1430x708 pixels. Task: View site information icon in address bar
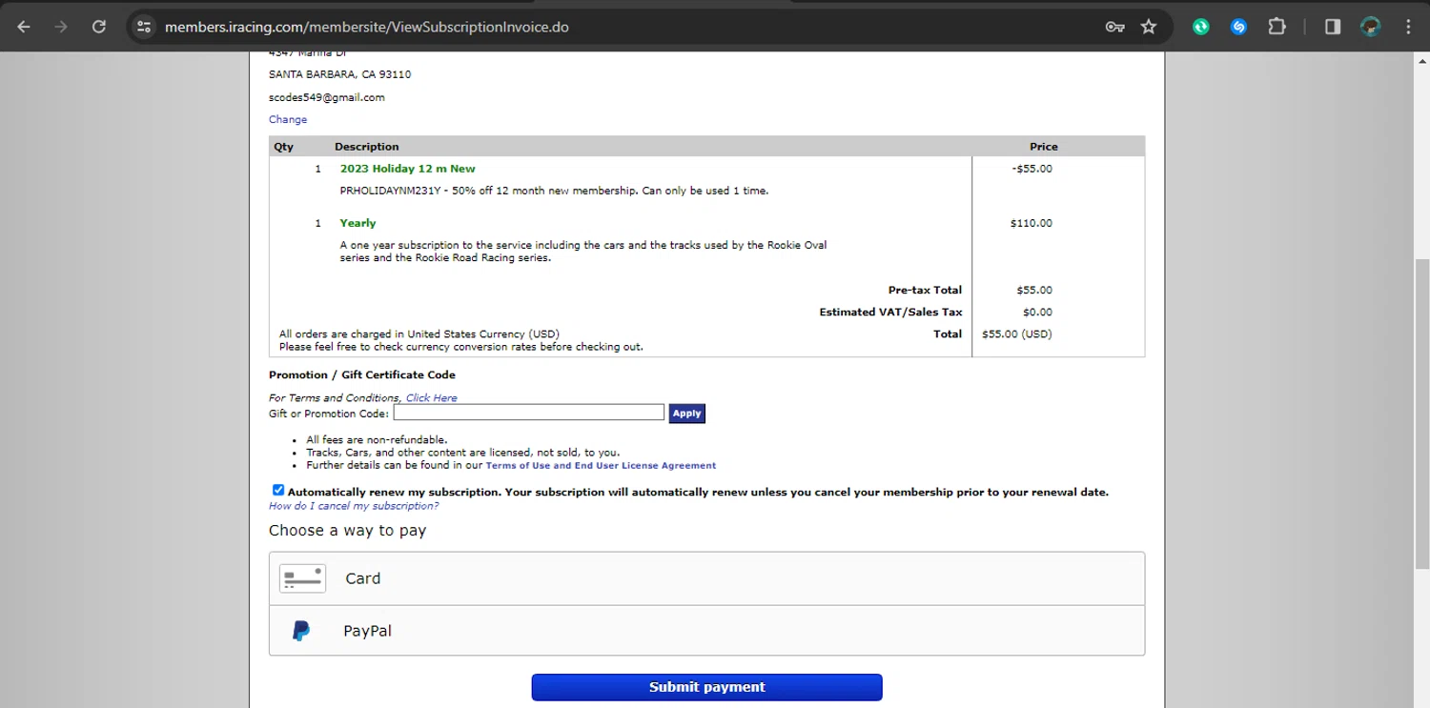coord(144,27)
